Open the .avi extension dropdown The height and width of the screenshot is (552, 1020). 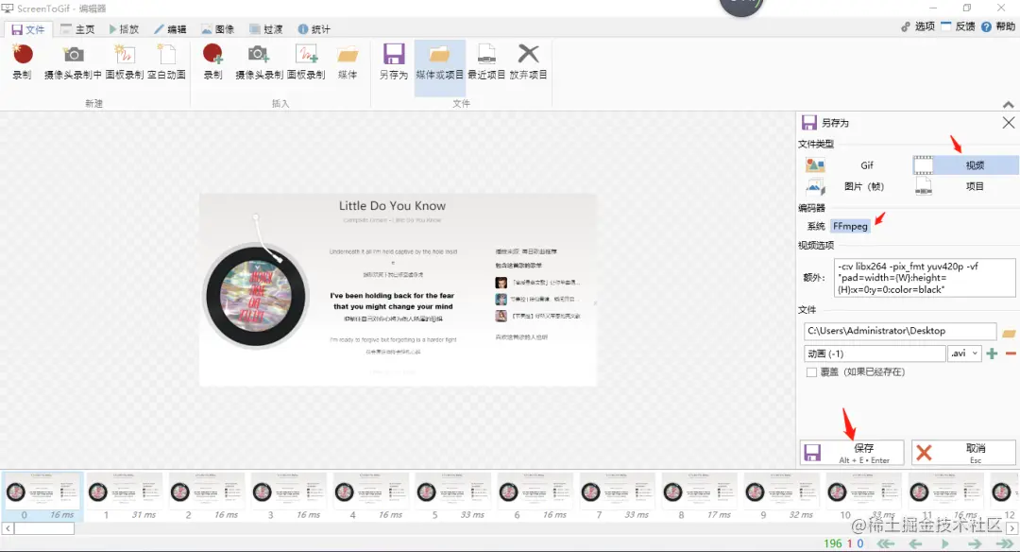(x=964, y=354)
